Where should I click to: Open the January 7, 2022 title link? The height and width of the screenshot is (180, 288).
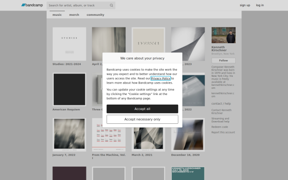(64, 155)
